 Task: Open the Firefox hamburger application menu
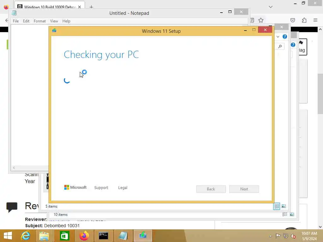pos(315,20)
